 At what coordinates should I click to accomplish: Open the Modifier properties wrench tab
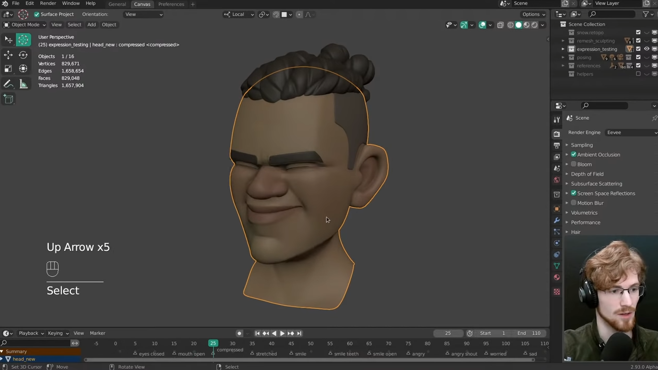[x=557, y=220]
